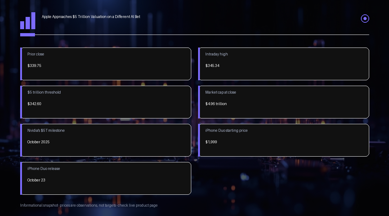Click the purple bar chart logo icon
Screen dimensions: 389x216
coord(27,21)
